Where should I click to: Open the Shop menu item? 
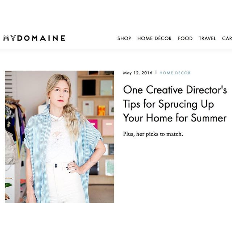[124, 38]
